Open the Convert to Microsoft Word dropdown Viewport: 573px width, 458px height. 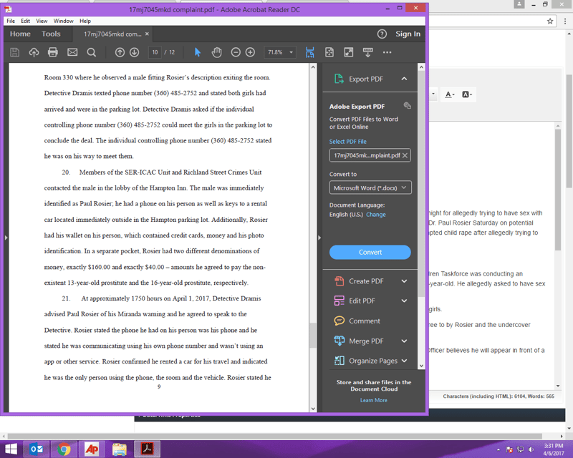coord(370,187)
